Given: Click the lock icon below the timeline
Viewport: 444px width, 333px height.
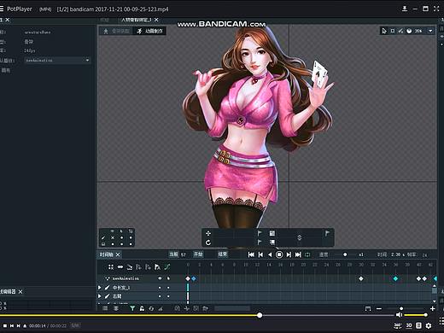Looking at the screenshot, I should [142, 308].
